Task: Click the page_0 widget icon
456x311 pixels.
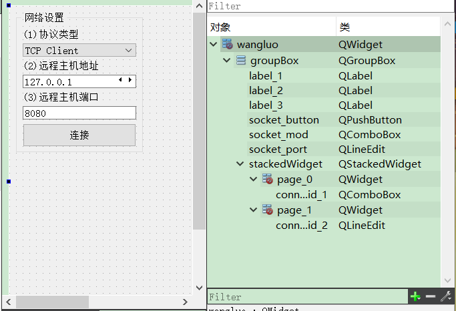Action: click(267, 179)
